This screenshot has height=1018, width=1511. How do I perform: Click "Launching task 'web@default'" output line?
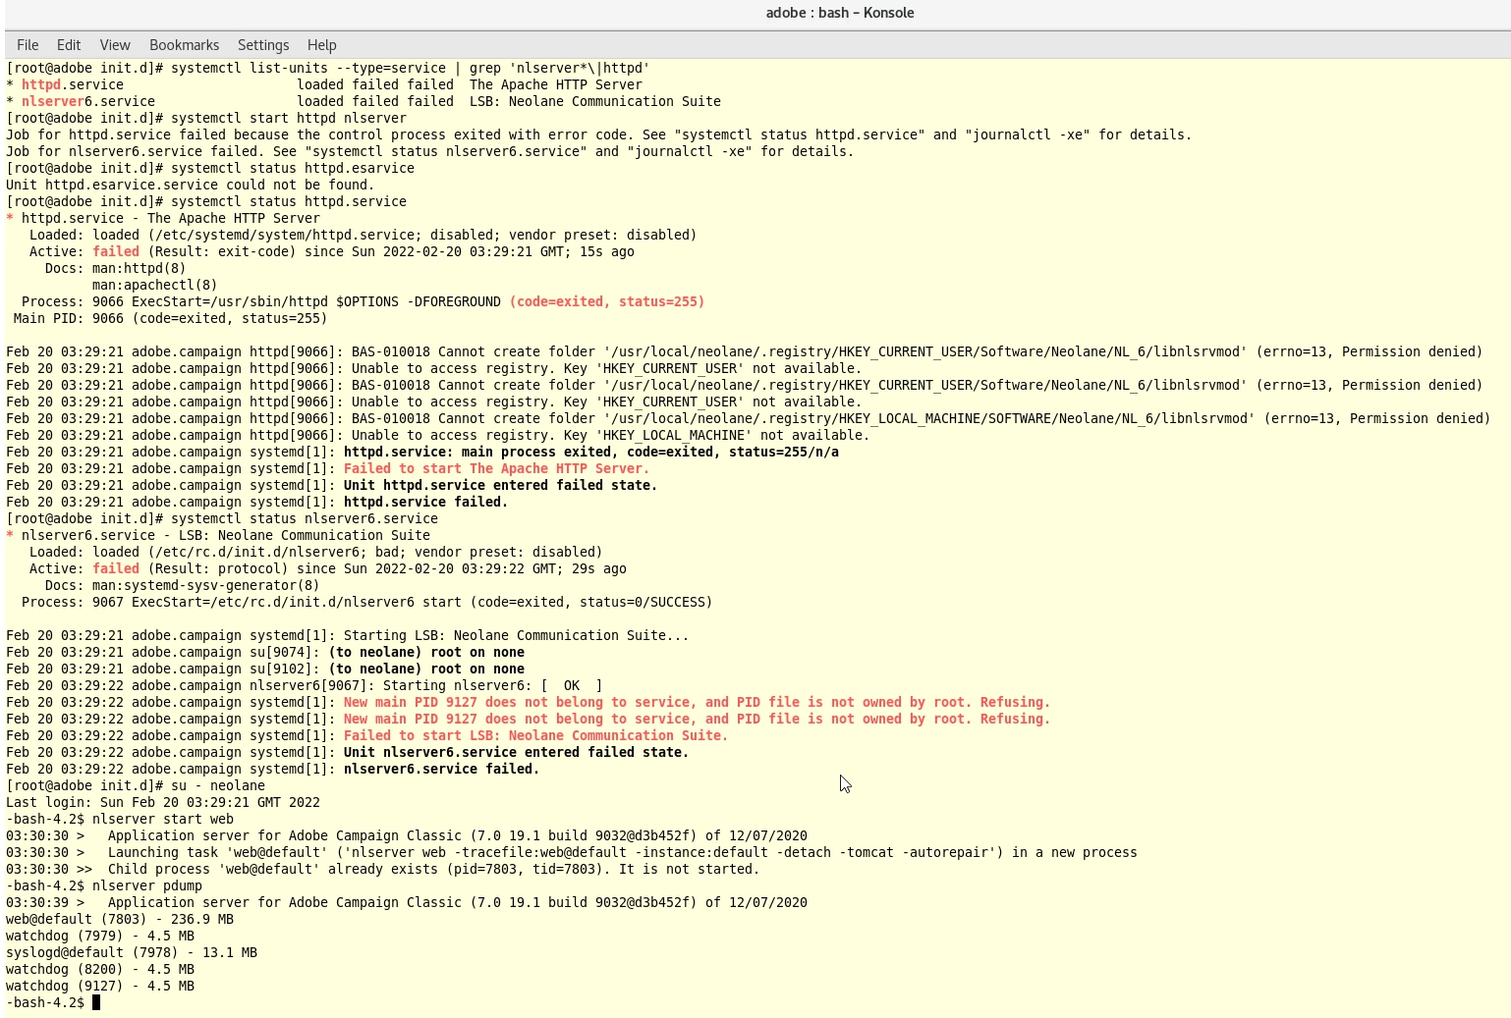point(572,853)
